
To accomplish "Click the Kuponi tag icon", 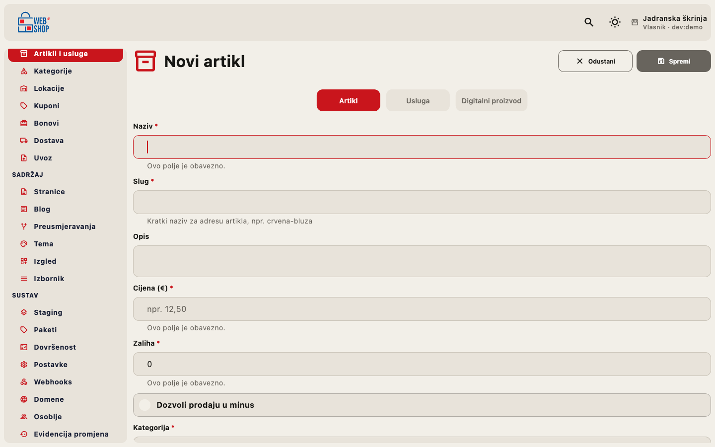I will 24,106.
